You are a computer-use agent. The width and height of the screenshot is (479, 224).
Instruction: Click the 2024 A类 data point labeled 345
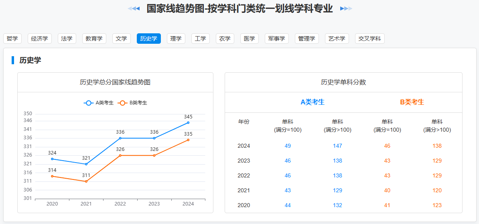click(188, 122)
